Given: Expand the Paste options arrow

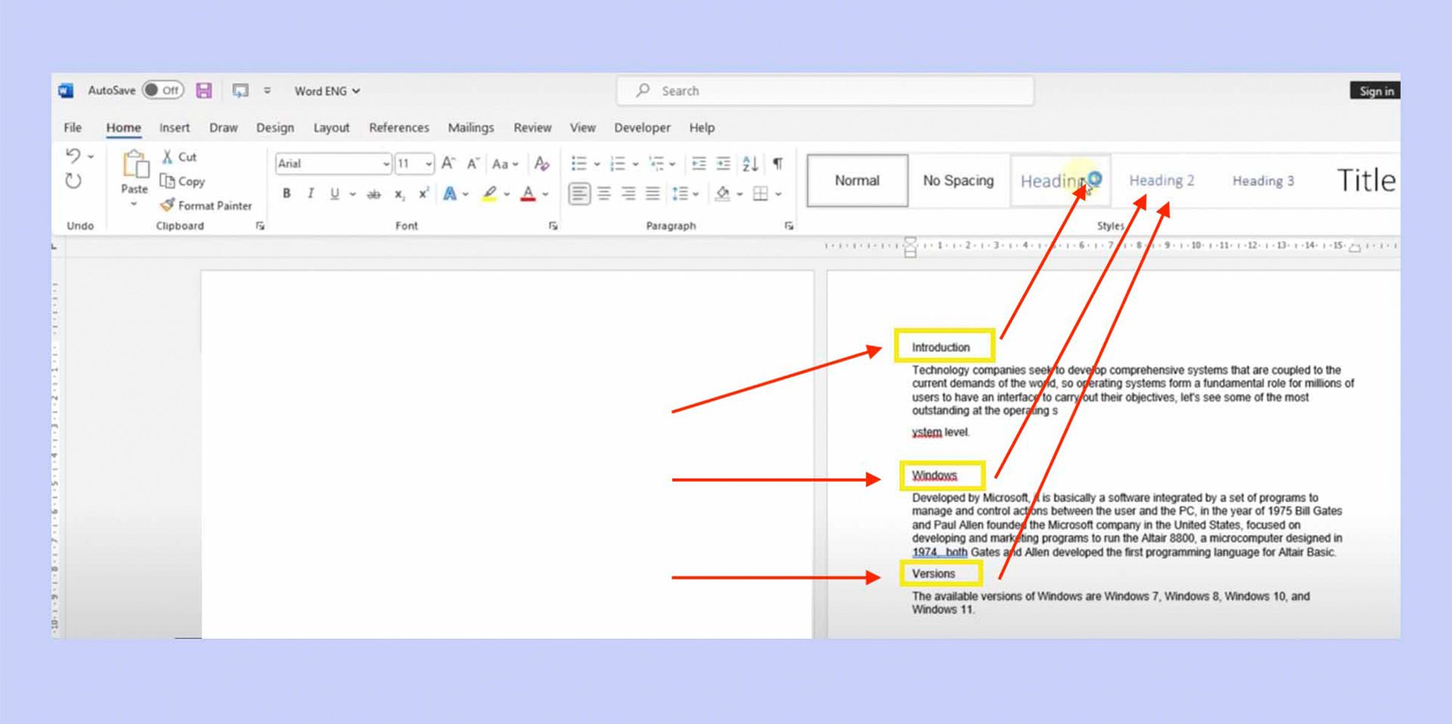Looking at the screenshot, I should (134, 205).
